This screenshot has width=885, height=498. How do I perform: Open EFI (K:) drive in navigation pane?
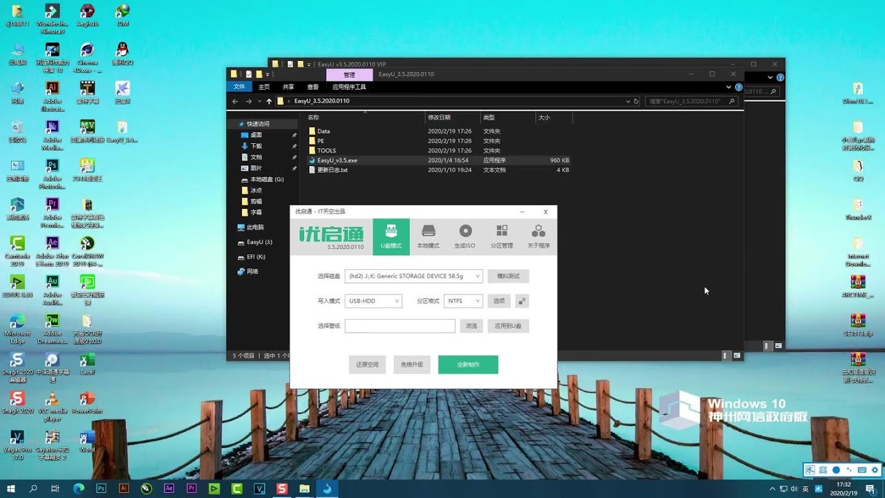click(256, 257)
